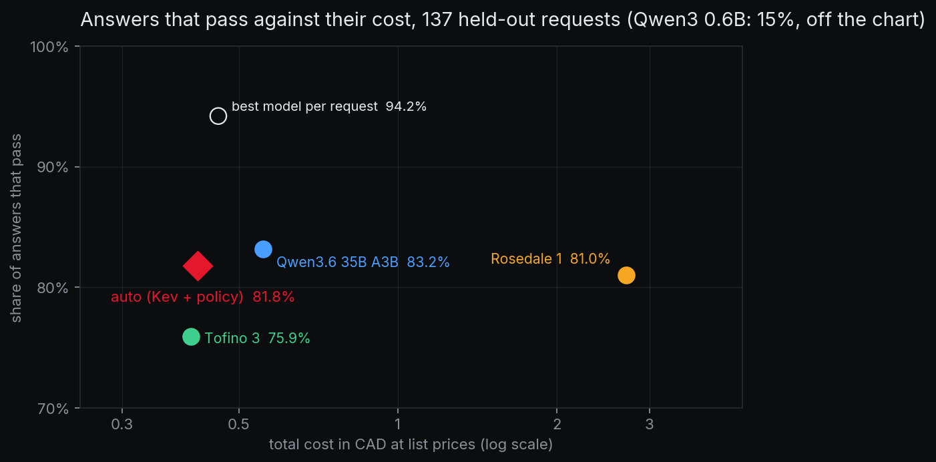Click the blue Qwen3.6 35B A3B data point
The image size is (936, 462).
(264, 249)
